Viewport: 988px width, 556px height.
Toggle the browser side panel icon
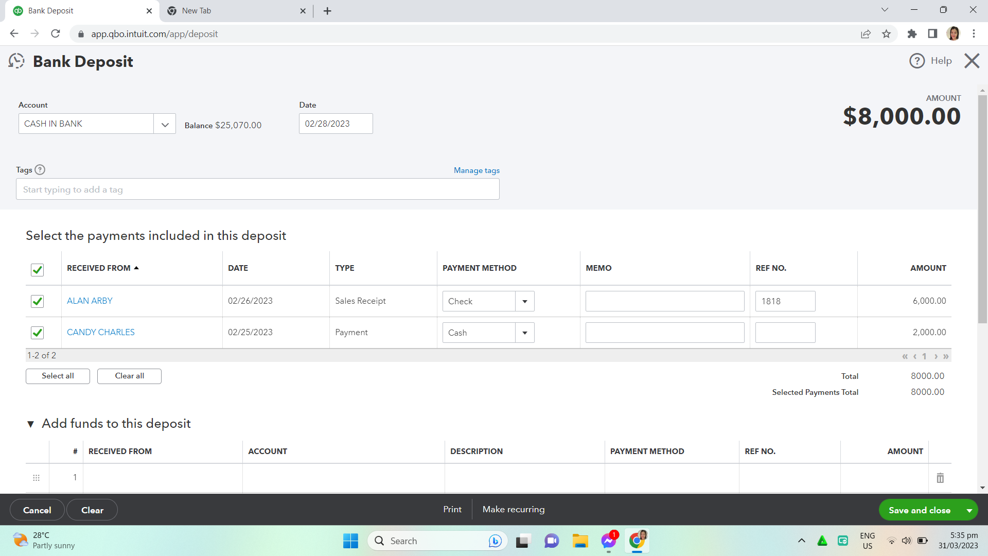[932, 33]
